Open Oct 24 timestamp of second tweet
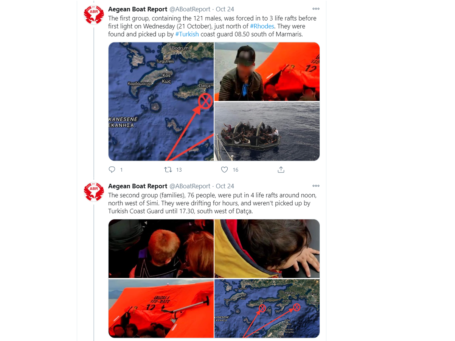The image size is (455, 341). point(225,186)
